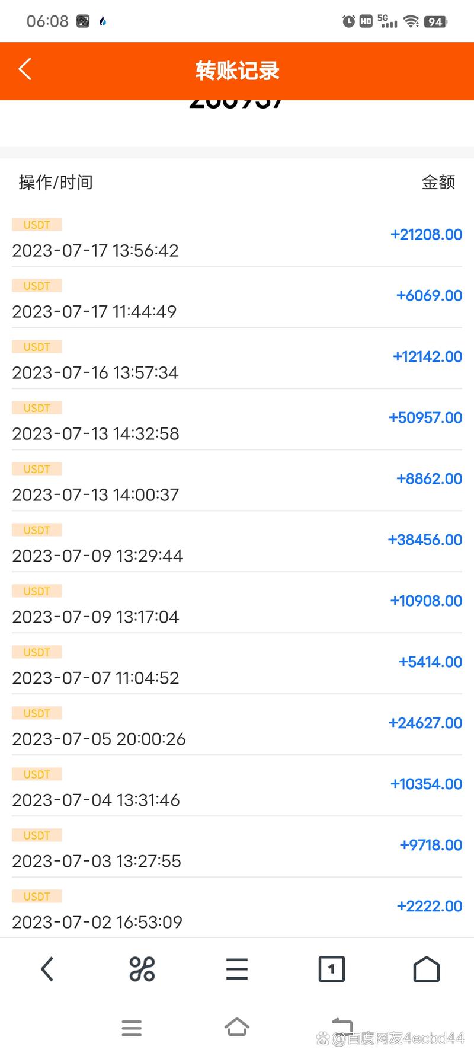Open the browser multi-window grid icon
This screenshot has height=1056, width=474.
pos(142,969)
